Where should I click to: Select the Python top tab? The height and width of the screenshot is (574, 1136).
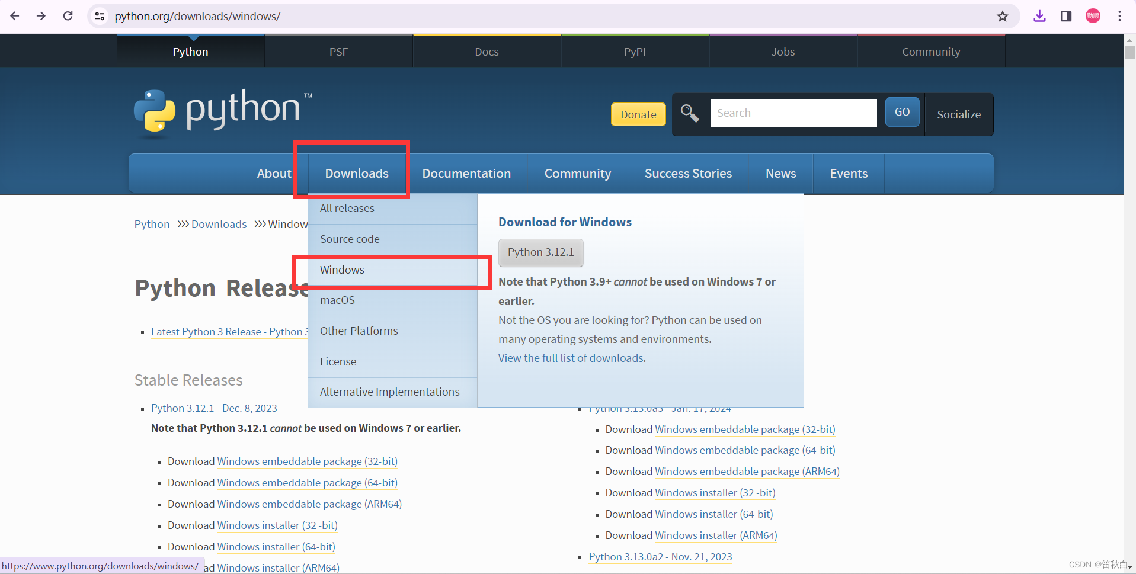coord(190,52)
